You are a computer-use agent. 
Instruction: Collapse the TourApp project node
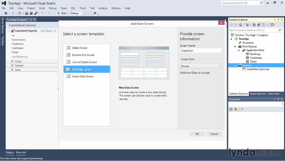tap(231, 39)
